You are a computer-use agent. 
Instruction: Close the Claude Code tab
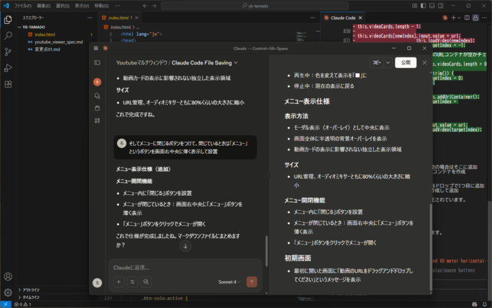pyautogui.click(x=360, y=18)
